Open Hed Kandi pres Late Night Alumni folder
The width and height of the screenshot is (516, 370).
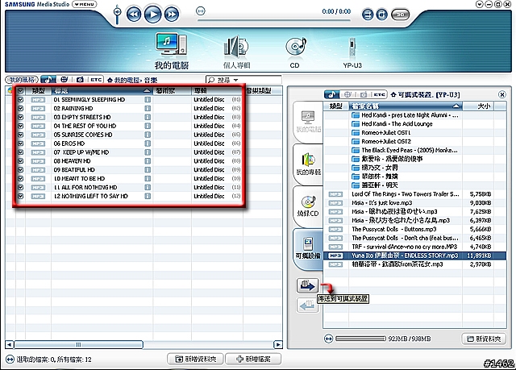[405, 115]
